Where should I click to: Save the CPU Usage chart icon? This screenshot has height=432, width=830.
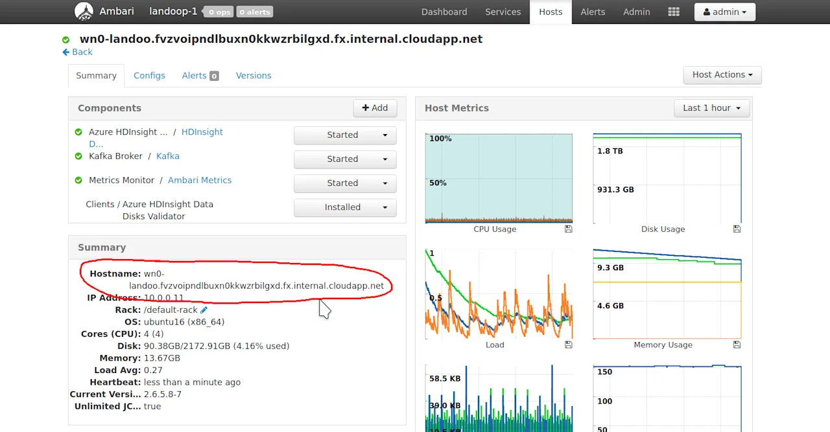(x=568, y=229)
